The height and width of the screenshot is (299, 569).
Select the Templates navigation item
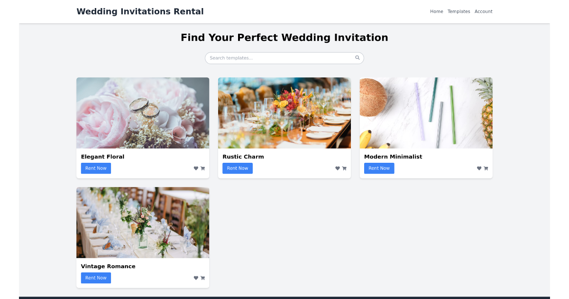(x=459, y=11)
